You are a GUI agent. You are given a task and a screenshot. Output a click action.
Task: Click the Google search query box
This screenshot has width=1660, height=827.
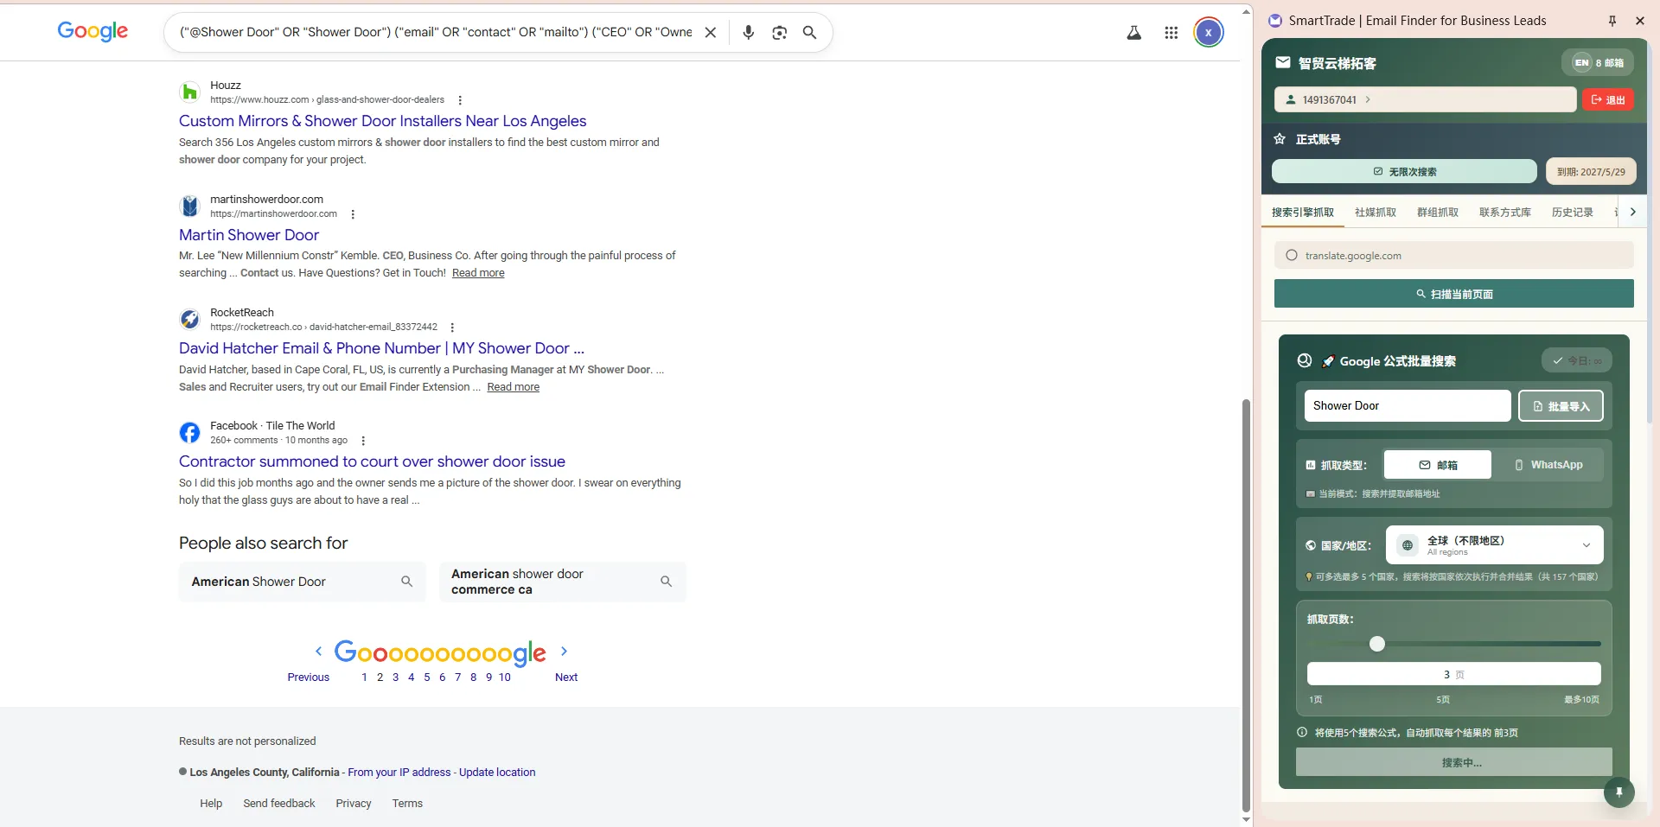[436, 32]
